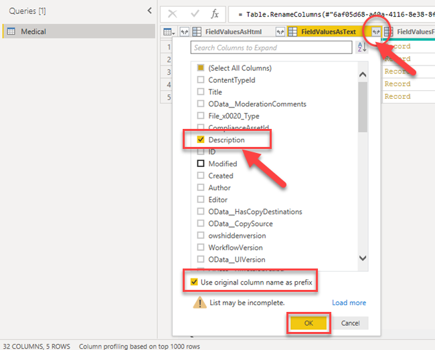Check OData__UIVersion column
Image resolution: width=435 pixels, height=350 pixels.
pyautogui.click(x=201, y=259)
